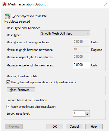Viewport: 110px width, 132px height.
Task: Click the Mesh type dropdown arrow
Action: point(88,33)
